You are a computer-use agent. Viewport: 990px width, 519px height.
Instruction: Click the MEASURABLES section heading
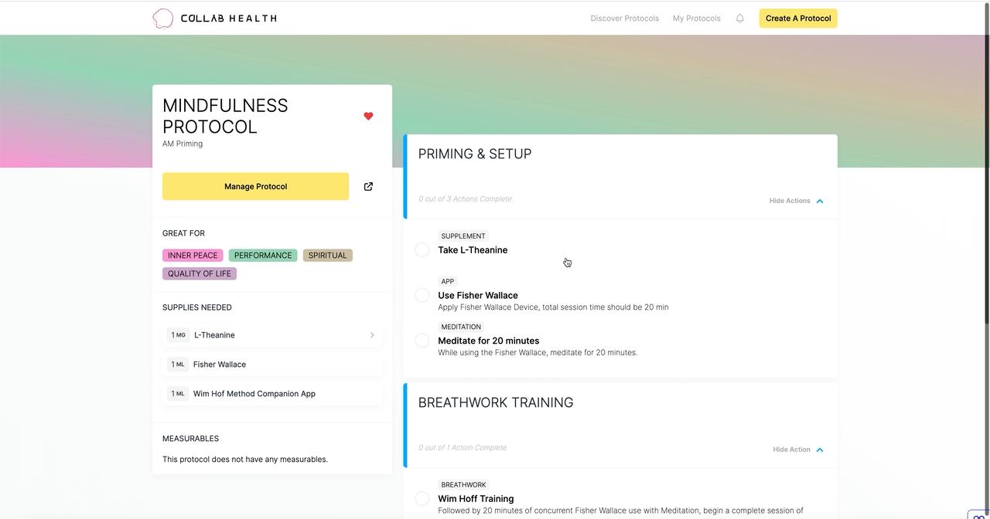(x=190, y=439)
